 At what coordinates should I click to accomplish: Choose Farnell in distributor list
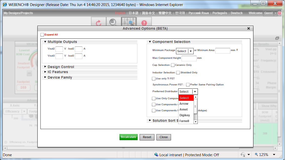click(186, 121)
